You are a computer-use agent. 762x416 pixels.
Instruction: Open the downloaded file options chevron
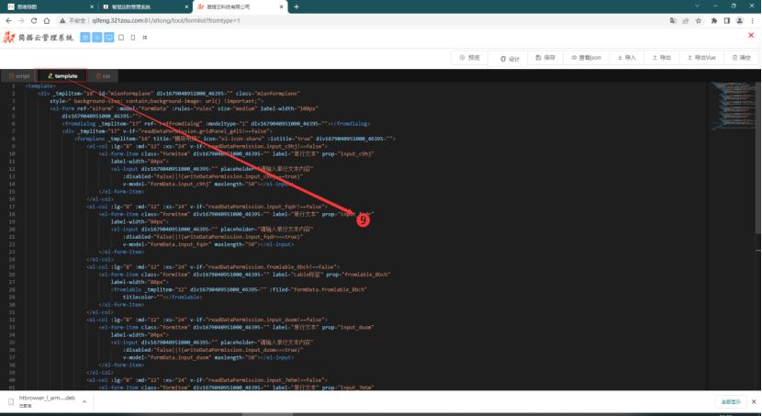(84, 401)
